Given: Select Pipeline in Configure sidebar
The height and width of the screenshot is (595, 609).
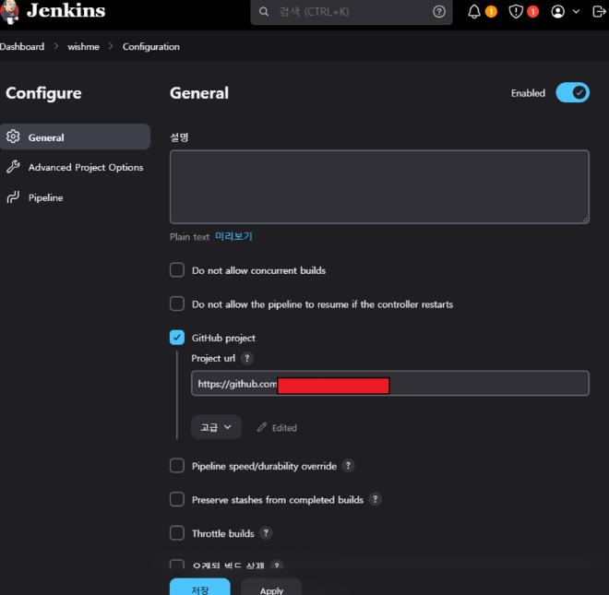Looking at the screenshot, I should pyautogui.click(x=75, y=197).
